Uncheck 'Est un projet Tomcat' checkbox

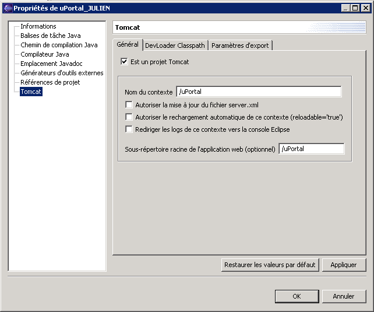click(124, 61)
